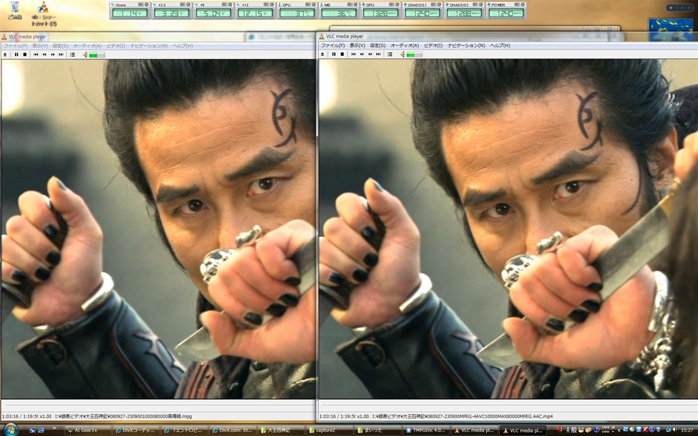Click eject icon in left VLC window
698x436 pixels.
5,54
